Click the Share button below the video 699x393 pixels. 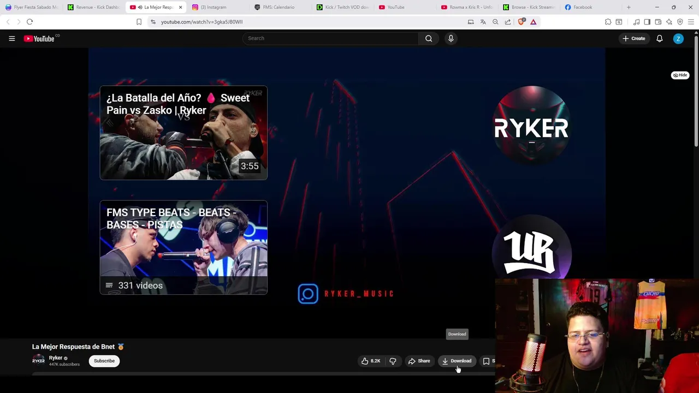coord(419,361)
